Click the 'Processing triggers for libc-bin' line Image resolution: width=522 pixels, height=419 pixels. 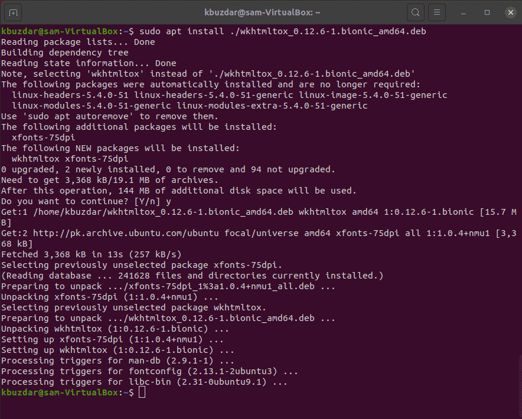pos(144,382)
